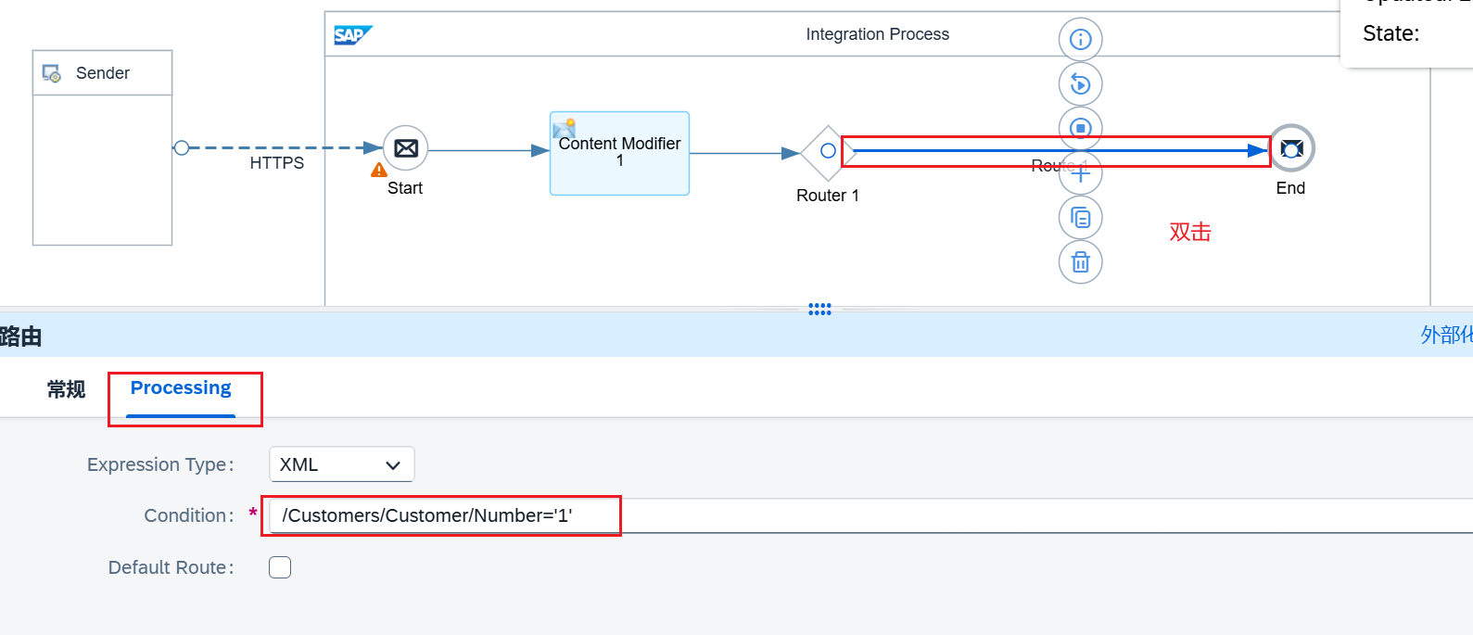Click the plus icon to add a step
Screen dimensions: 1473x635
(x=1080, y=173)
